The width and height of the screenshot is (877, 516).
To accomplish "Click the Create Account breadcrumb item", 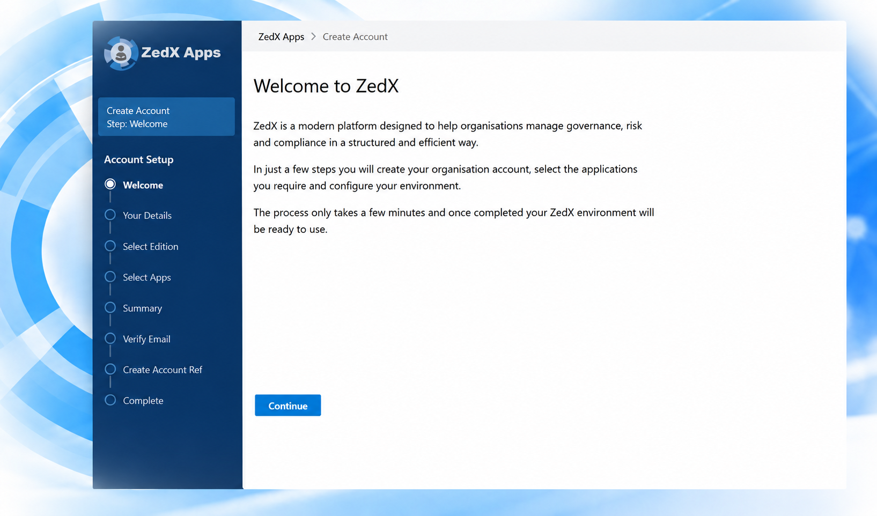I will tap(355, 36).
